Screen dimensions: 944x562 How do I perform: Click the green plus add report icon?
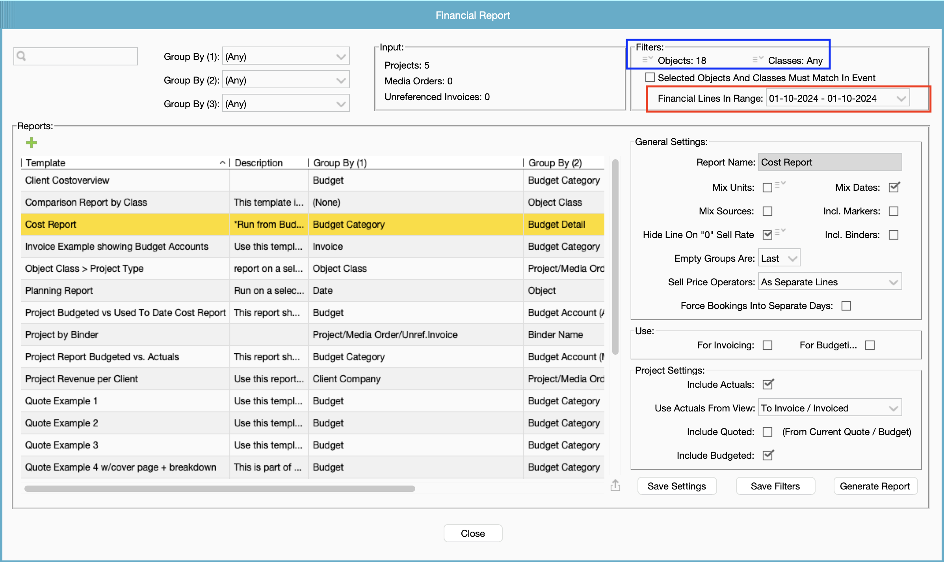[32, 143]
